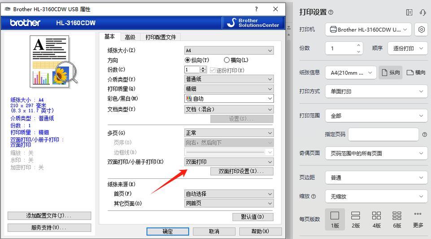Switch to 高级 tab
The image size is (431, 239).
(130, 37)
